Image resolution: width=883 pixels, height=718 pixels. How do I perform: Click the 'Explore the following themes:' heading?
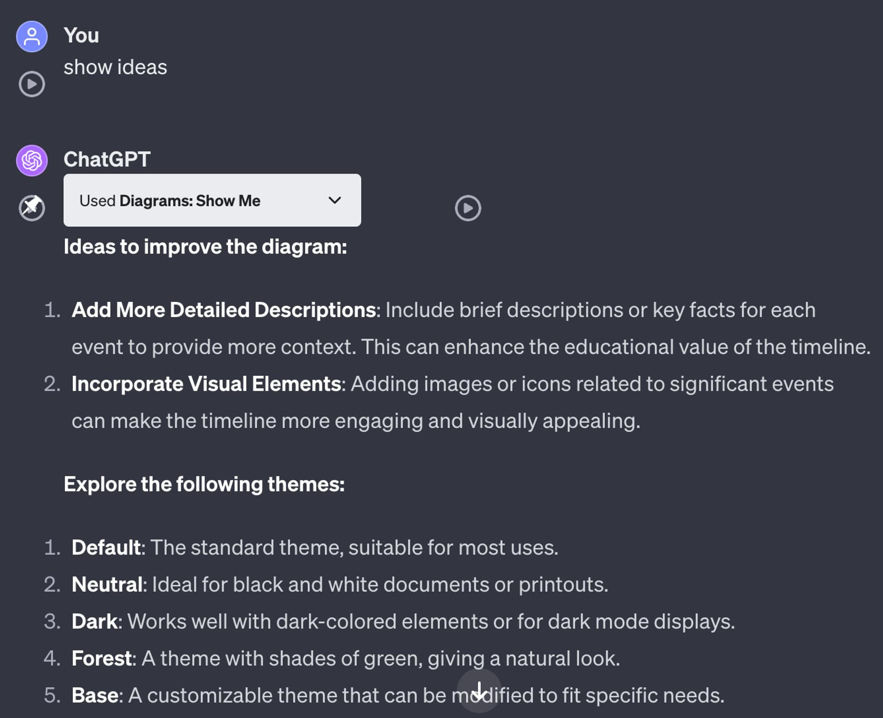coord(204,484)
